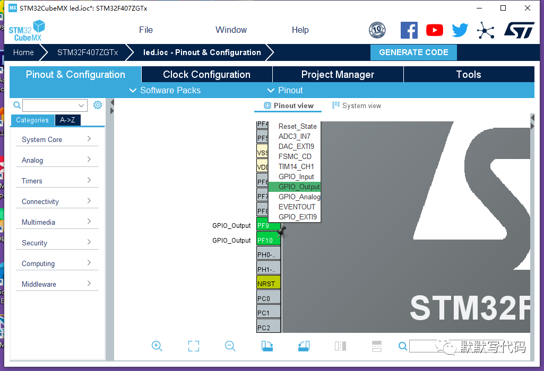Viewport: 544px width, 371px height.
Task: Open the Window menu
Action: coord(231,30)
